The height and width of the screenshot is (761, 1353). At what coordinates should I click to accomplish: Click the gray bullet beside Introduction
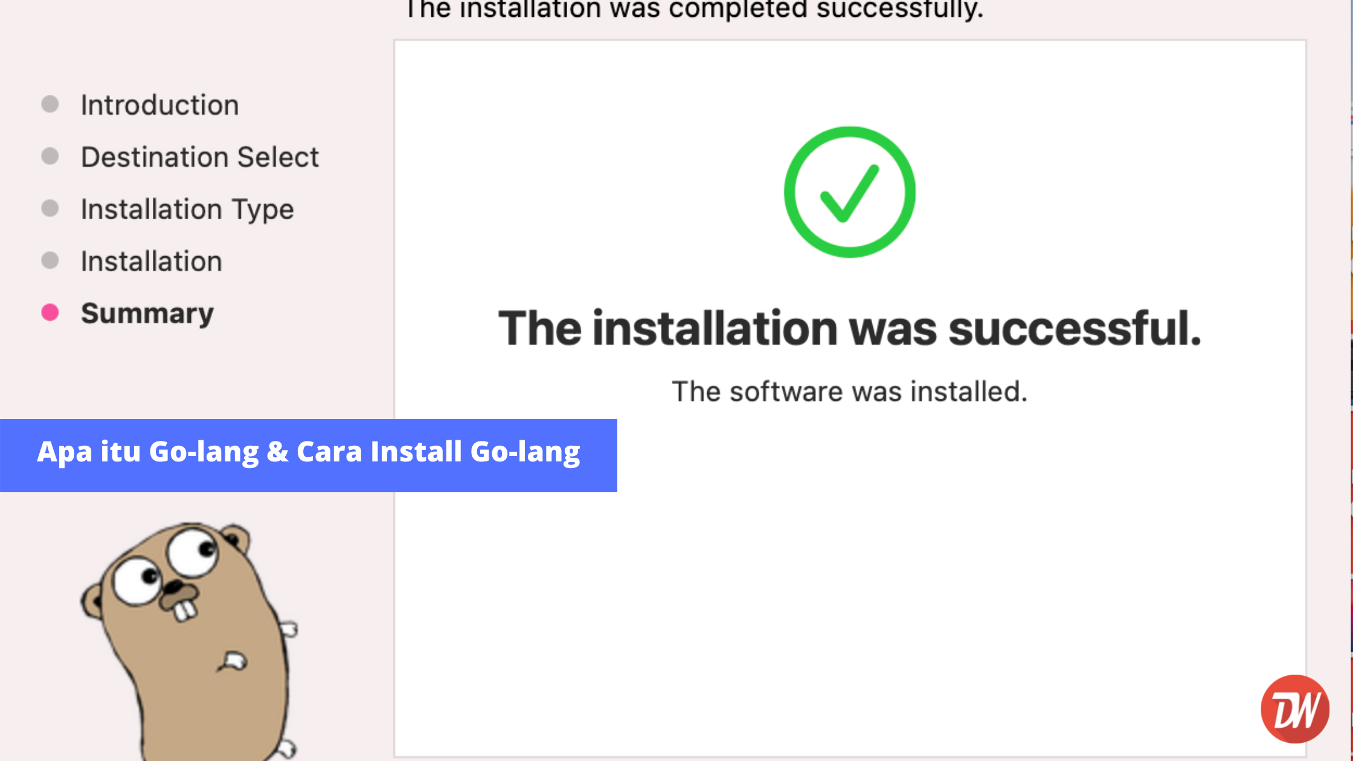pos(50,104)
